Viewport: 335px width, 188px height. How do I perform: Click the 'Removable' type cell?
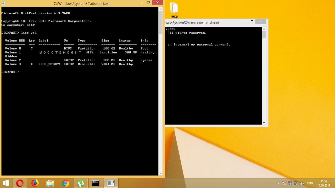[87, 64]
